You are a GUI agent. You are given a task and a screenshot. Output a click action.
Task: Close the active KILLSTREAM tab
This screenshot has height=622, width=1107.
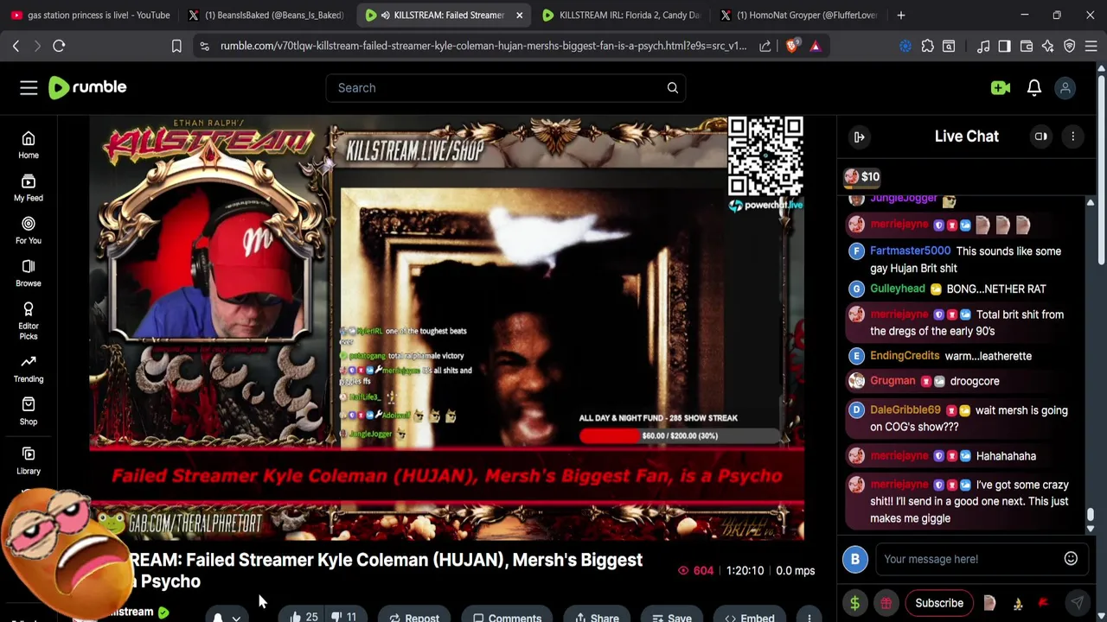[519, 15]
